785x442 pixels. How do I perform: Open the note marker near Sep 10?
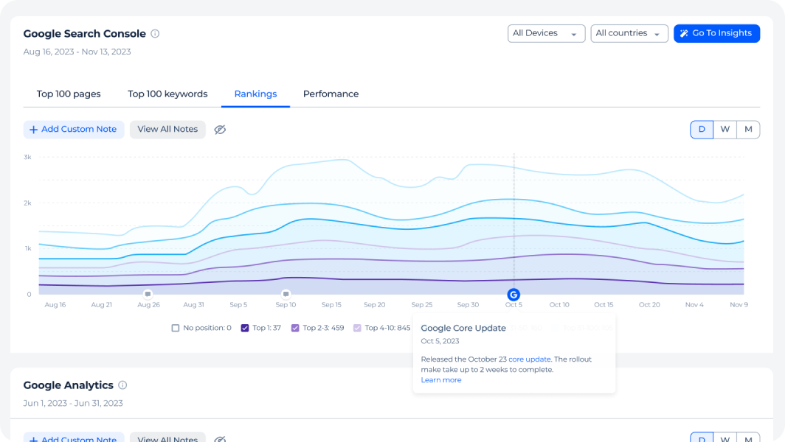(x=286, y=294)
